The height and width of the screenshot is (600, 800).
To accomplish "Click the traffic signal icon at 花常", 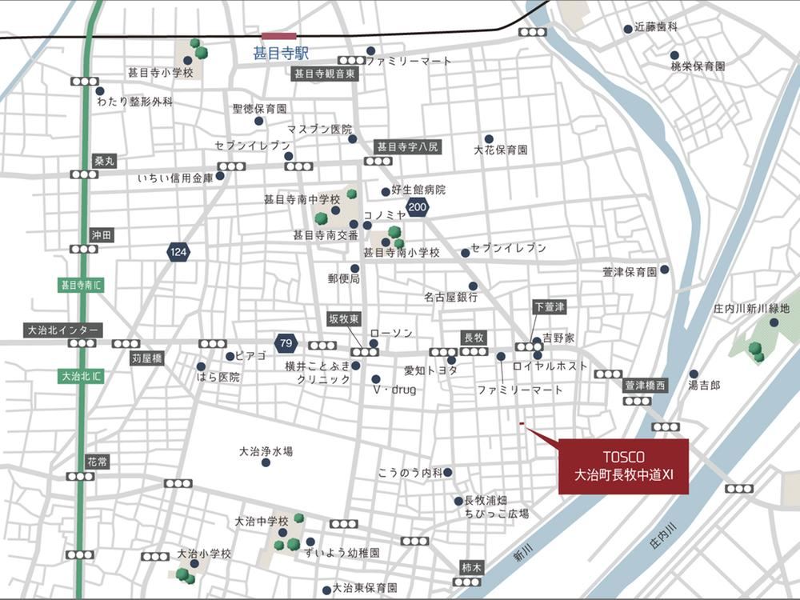I will click(80, 477).
